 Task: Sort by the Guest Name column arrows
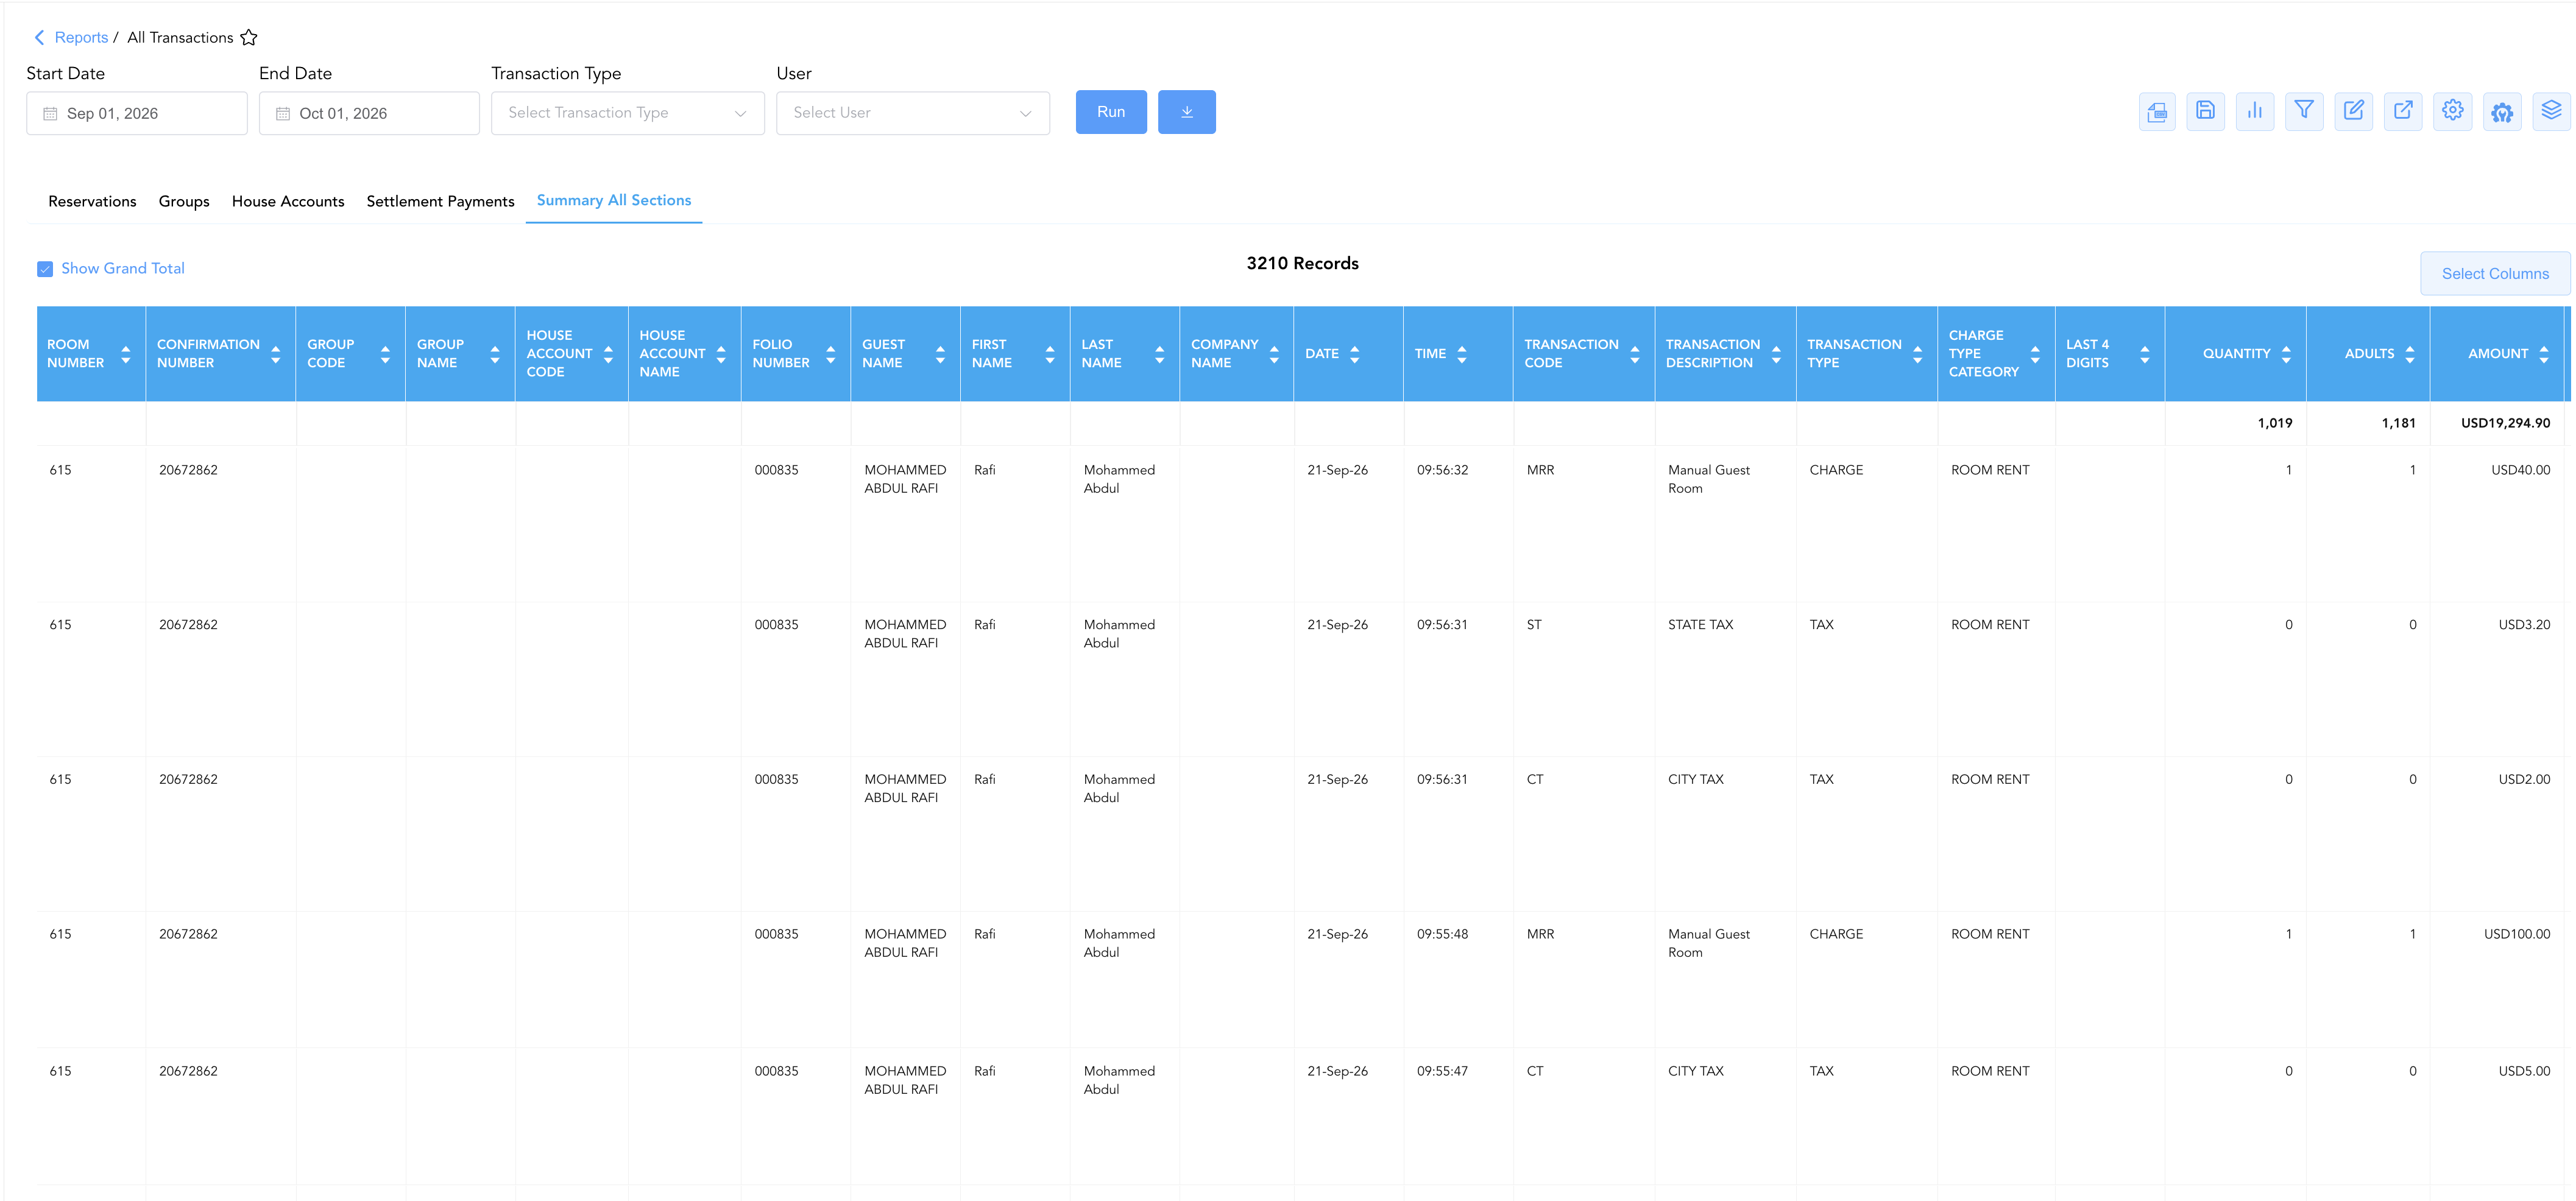[941, 354]
